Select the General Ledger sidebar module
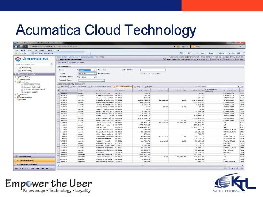The width and height of the screenshot is (263, 197). pos(34,161)
